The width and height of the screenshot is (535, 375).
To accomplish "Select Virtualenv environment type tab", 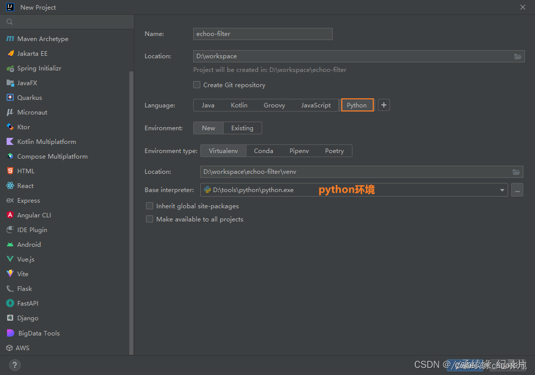I will [x=223, y=151].
